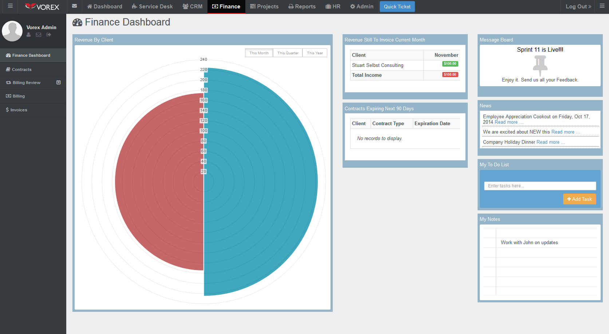Select the This Quarter chart filter
Image resolution: width=609 pixels, height=334 pixels.
(288, 53)
